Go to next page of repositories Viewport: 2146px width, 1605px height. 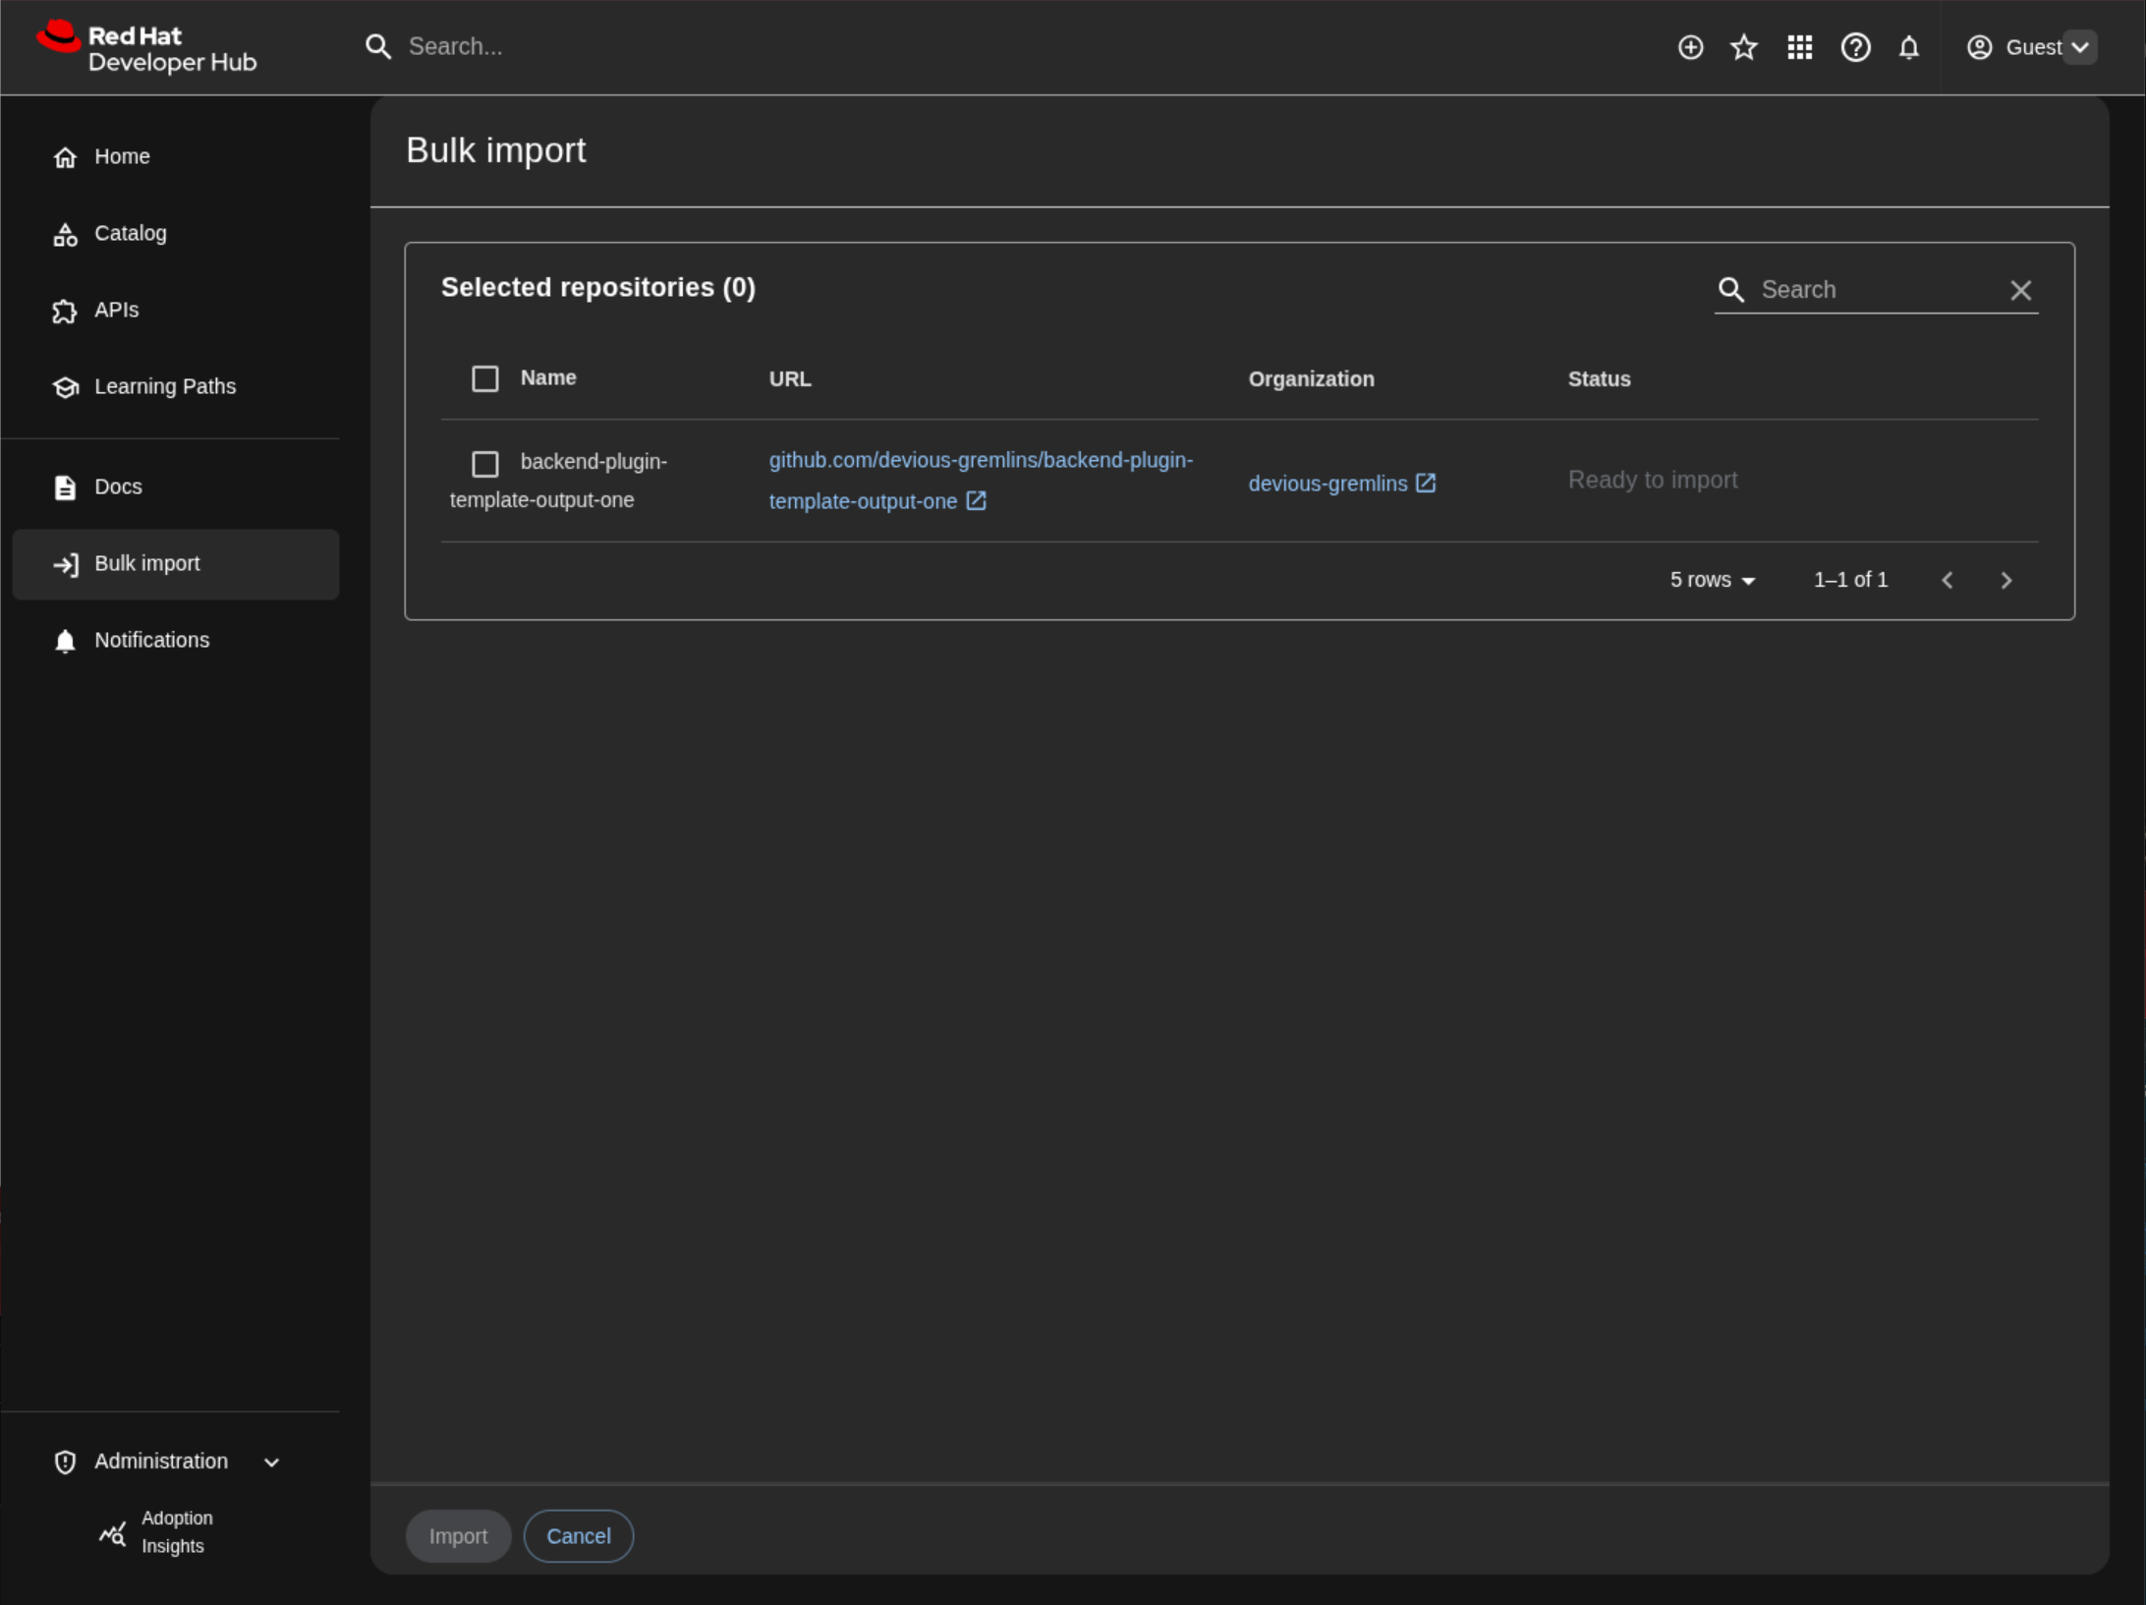coord(2005,580)
